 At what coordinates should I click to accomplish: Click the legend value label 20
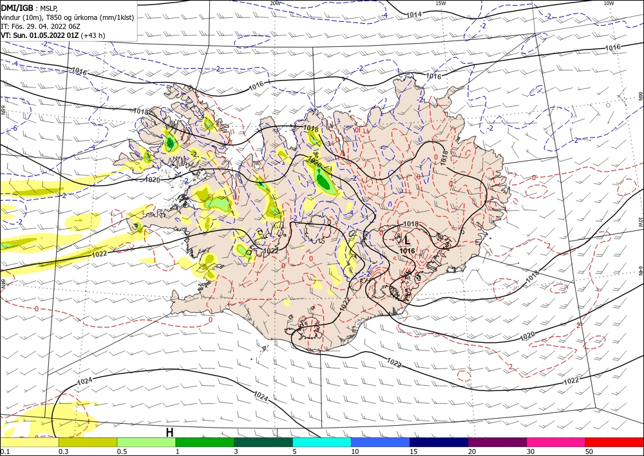[x=472, y=451]
